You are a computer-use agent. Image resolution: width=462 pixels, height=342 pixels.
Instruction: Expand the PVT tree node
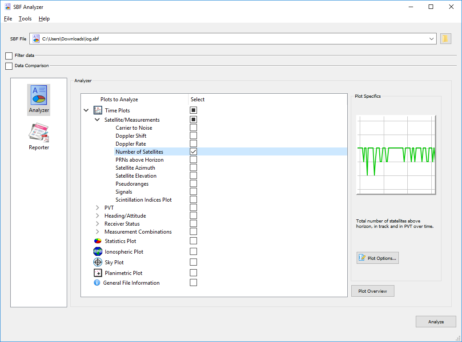(x=97, y=207)
